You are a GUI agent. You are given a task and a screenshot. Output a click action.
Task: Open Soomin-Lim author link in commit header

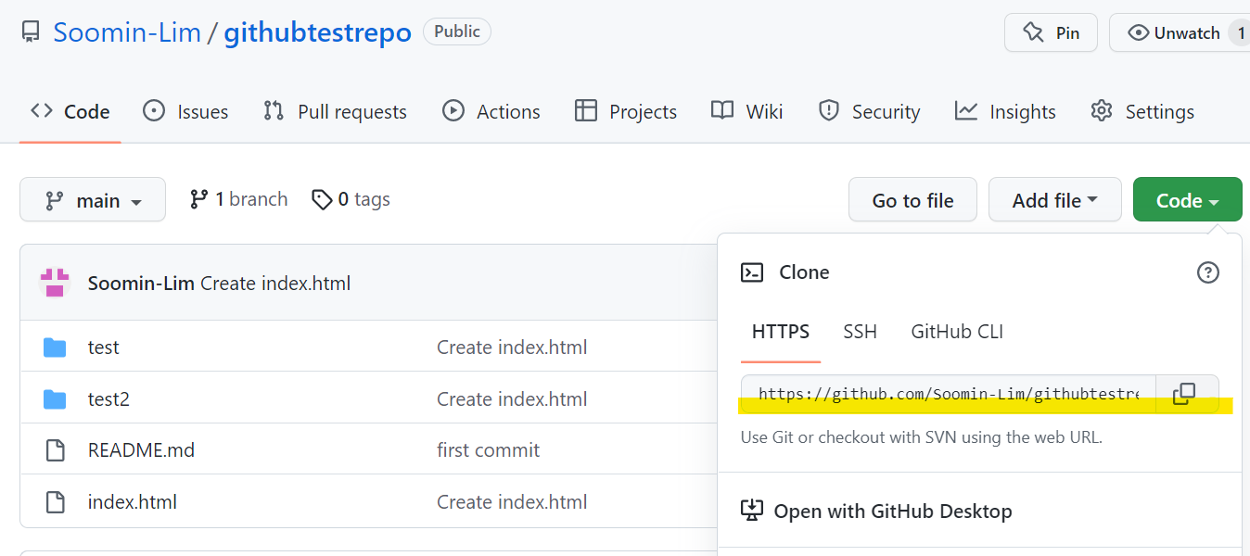point(142,284)
